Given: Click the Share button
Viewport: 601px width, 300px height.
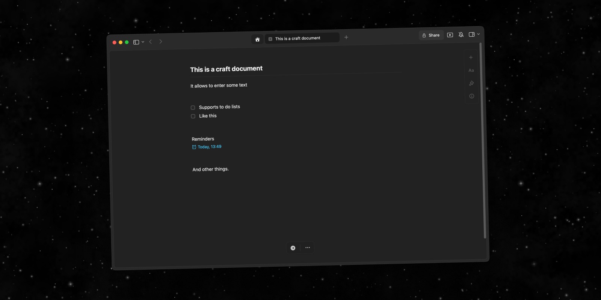Looking at the screenshot, I should tap(431, 35).
